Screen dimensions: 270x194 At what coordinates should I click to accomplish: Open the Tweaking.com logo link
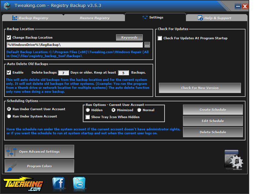(x=23, y=184)
